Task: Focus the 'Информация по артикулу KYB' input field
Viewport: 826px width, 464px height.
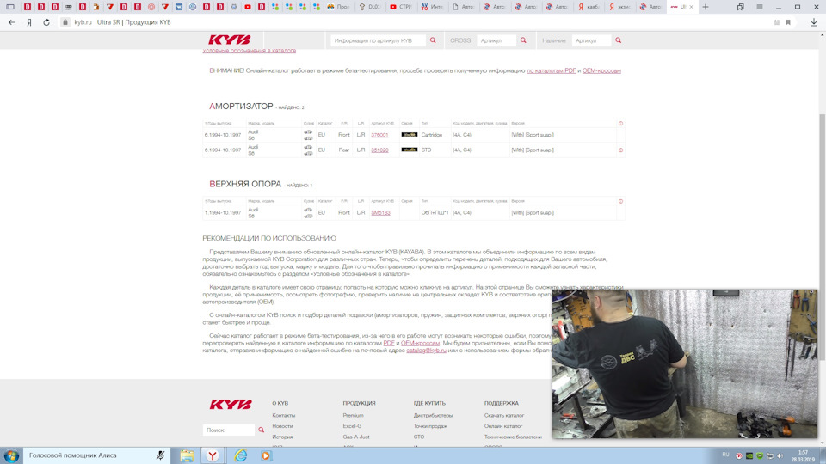Action: coord(378,40)
